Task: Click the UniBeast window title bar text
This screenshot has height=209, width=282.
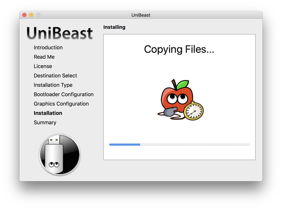Action: pos(141,15)
